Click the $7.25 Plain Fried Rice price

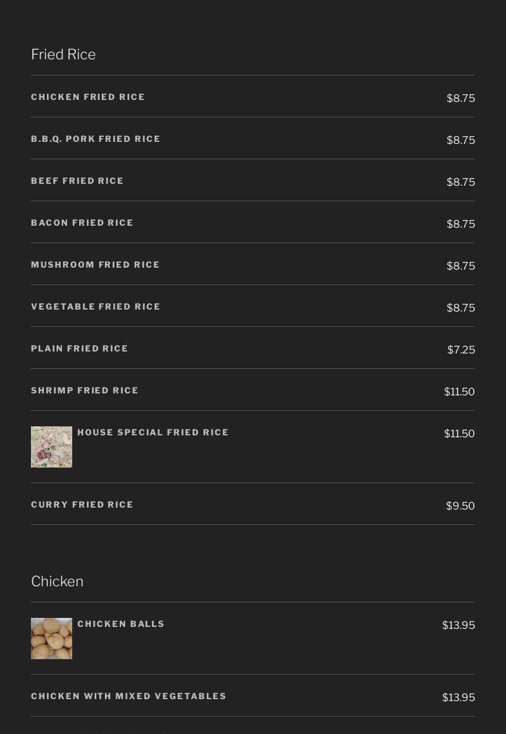[461, 350]
